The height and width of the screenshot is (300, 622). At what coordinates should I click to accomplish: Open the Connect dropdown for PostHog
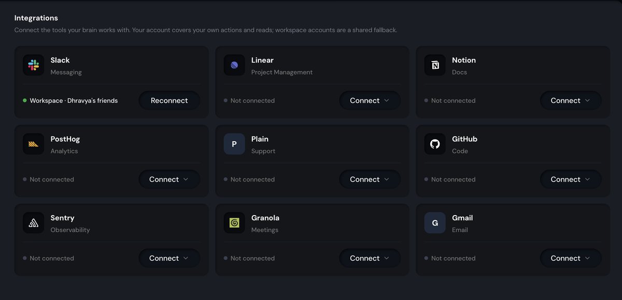(x=169, y=179)
